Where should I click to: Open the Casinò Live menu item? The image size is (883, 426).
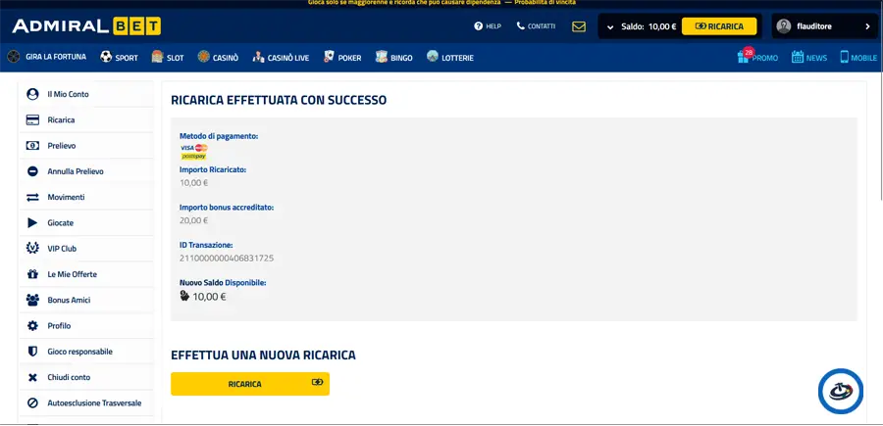click(281, 58)
